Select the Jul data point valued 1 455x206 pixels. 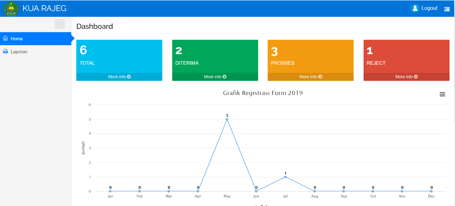coord(285,177)
